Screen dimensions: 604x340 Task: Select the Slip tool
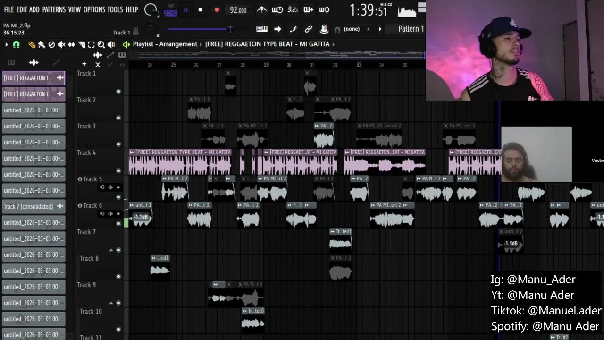point(71,44)
